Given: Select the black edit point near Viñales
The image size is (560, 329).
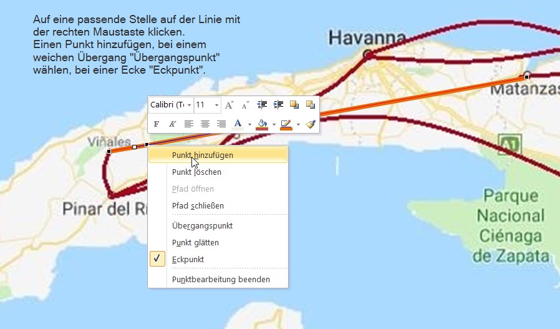Looking at the screenshot, I should [x=109, y=151].
